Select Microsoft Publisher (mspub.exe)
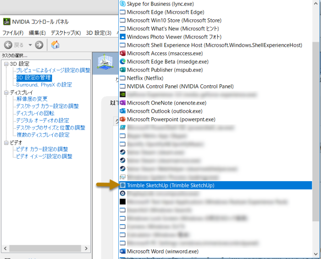321x259 pixels. tap(216, 70)
